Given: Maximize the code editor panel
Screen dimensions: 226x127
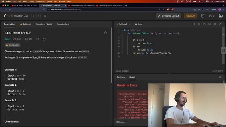Looking at the screenshot, I should click(220, 24).
